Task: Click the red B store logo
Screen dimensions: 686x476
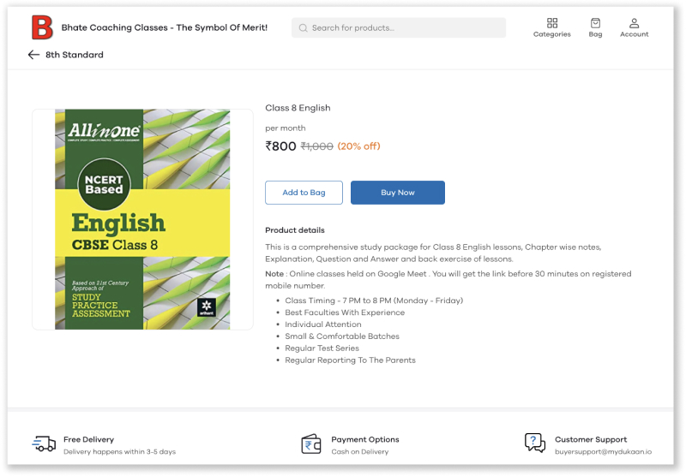Action: tap(42, 27)
